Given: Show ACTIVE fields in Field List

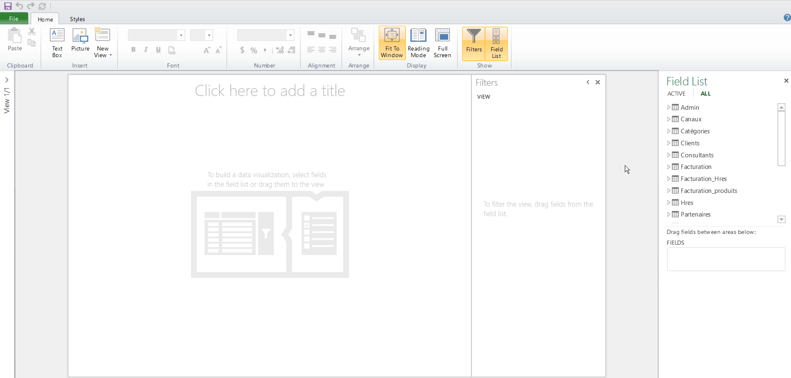Looking at the screenshot, I should pos(676,94).
